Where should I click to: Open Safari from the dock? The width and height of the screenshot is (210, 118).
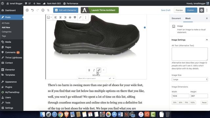(x=54, y=114)
